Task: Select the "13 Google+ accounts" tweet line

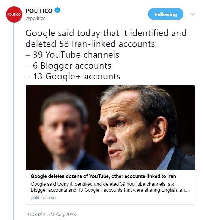Action: click(73, 76)
